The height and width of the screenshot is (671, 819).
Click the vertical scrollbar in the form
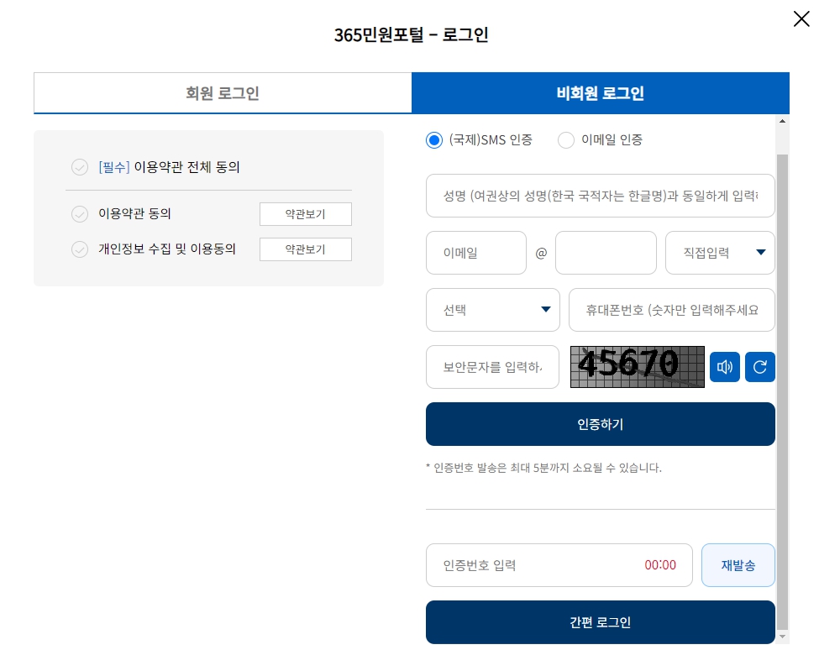click(x=782, y=391)
